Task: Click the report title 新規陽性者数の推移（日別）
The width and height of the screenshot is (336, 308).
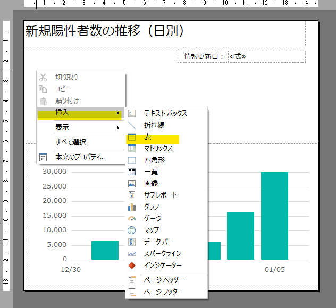Action: [x=105, y=31]
